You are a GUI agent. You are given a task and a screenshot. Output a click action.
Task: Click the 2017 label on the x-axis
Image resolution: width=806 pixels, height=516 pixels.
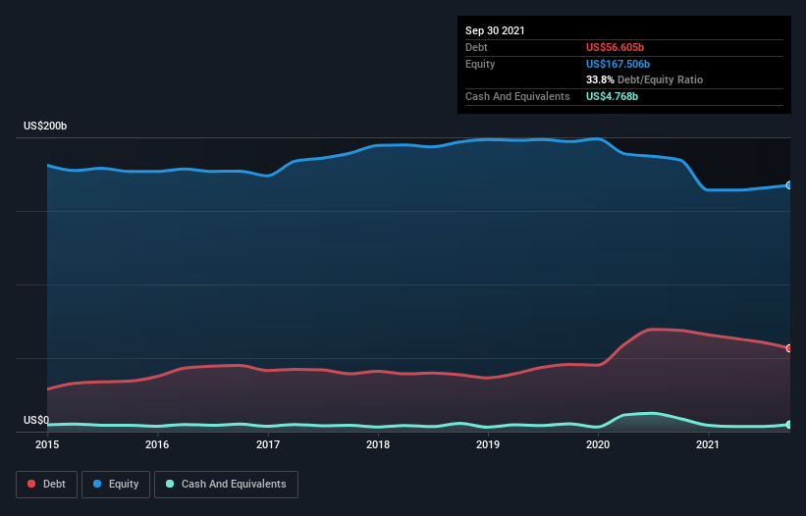268,444
